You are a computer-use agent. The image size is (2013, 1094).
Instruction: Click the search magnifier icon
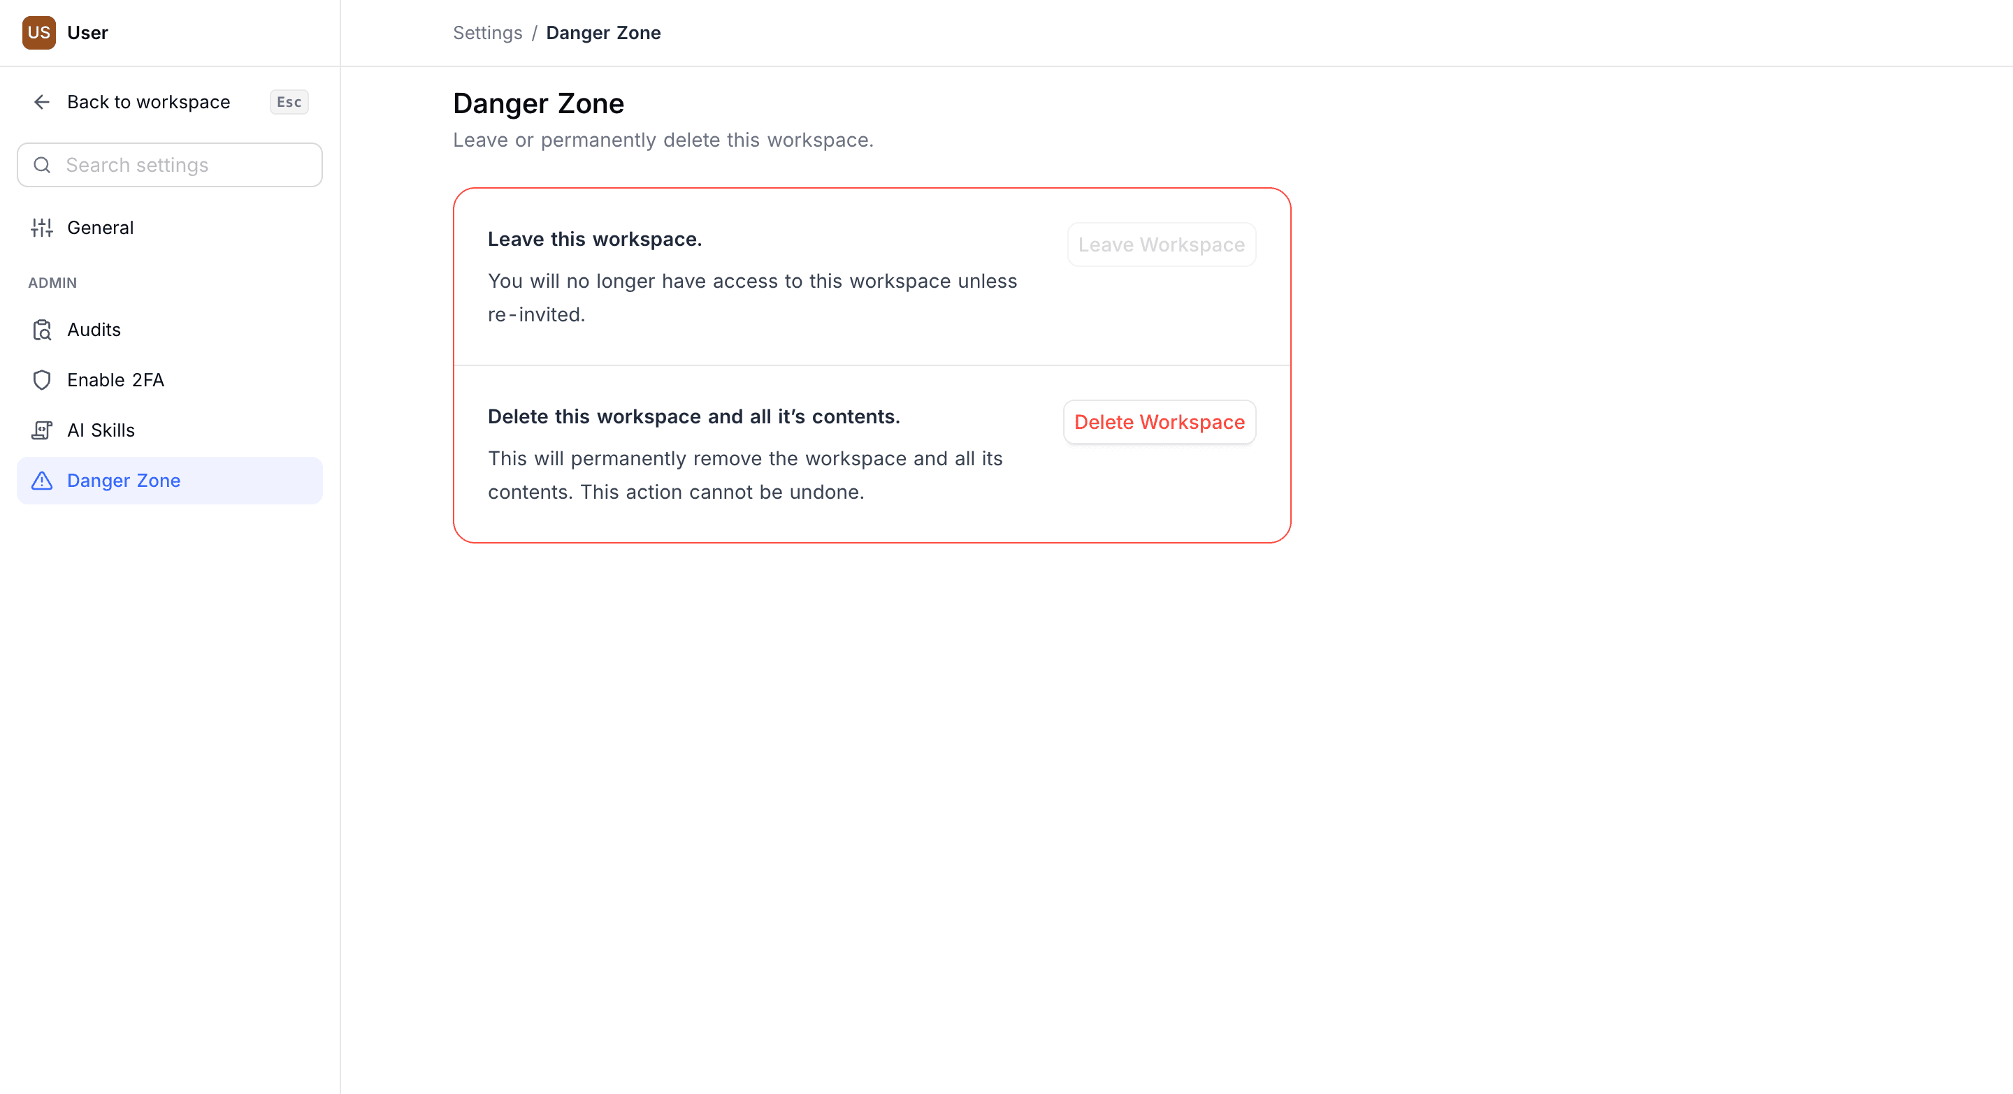click(42, 165)
